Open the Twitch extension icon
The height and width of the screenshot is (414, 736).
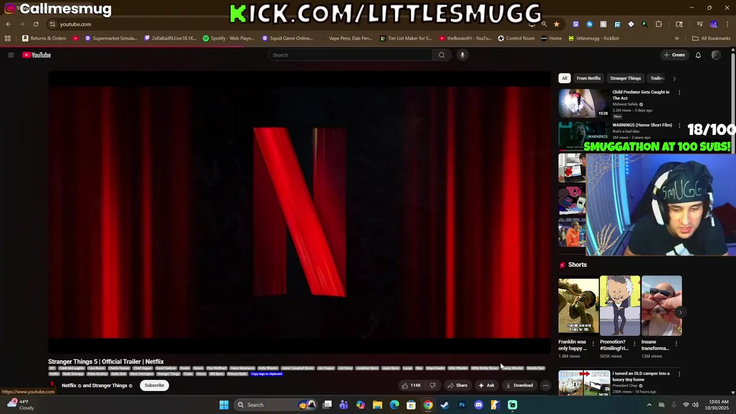click(x=576, y=24)
